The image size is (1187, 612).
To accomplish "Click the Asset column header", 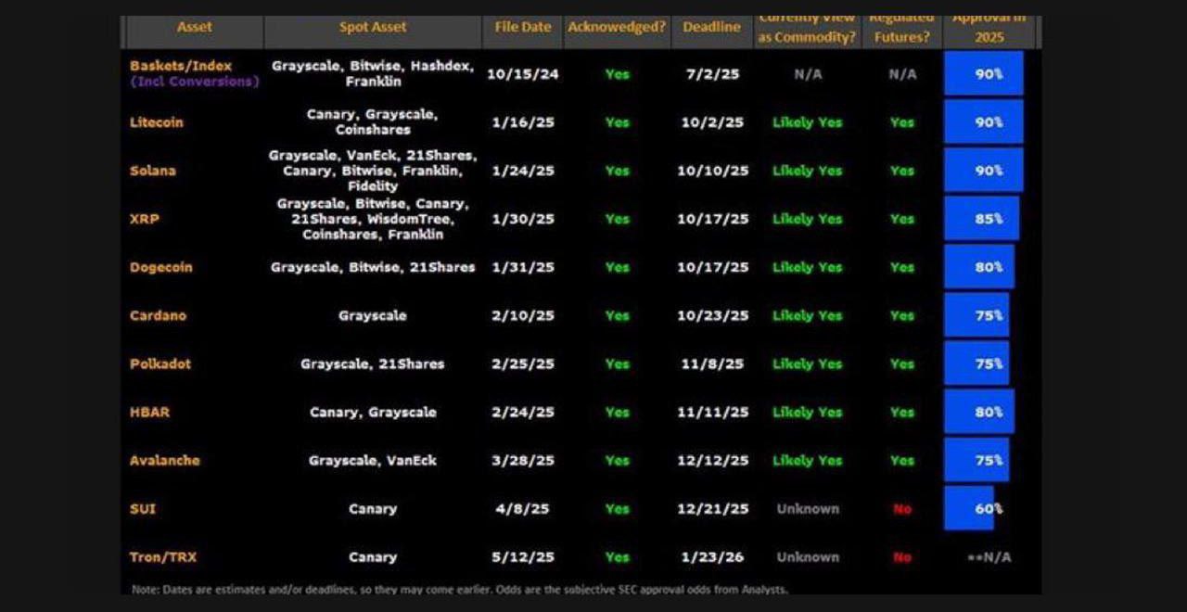I will pos(195,28).
